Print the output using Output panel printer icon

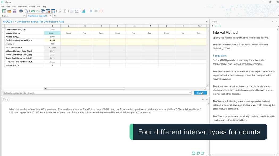193,153
